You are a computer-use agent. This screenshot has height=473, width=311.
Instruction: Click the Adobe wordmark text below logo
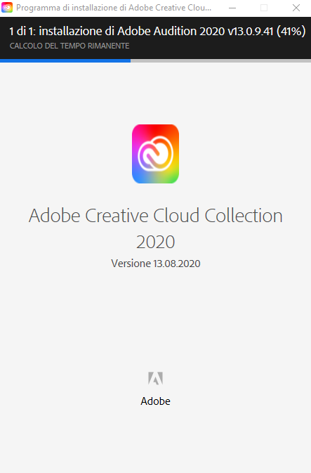[156, 401]
